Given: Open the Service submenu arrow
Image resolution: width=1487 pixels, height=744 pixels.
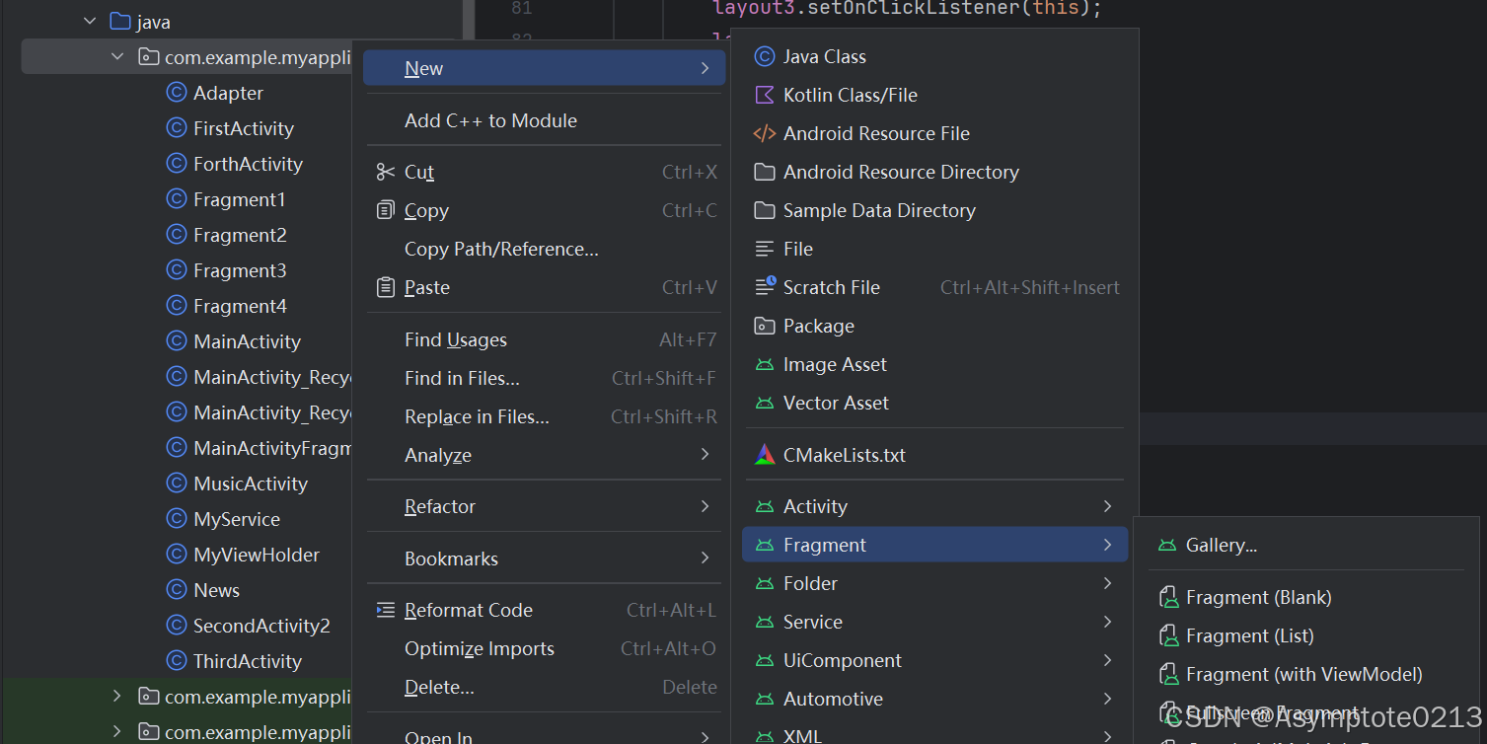Looking at the screenshot, I should pyautogui.click(x=1107, y=622).
